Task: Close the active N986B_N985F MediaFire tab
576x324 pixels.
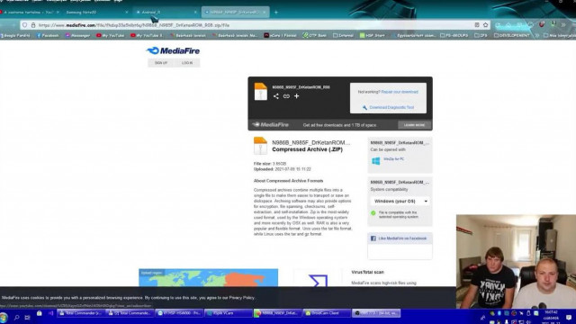Action: (x=264, y=12)
